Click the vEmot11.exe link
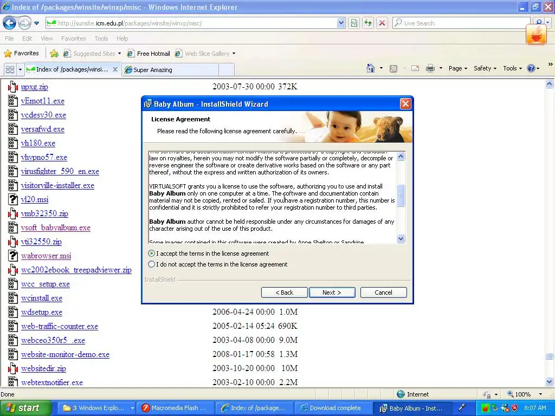This screenshot has height=416, width=555. pos(42,101)
